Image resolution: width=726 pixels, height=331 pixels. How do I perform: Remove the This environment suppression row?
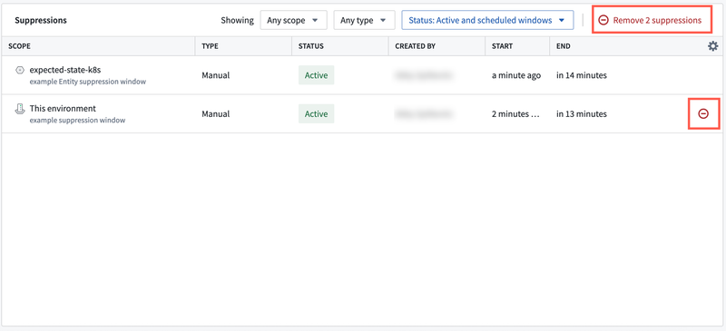click(703, 113)
